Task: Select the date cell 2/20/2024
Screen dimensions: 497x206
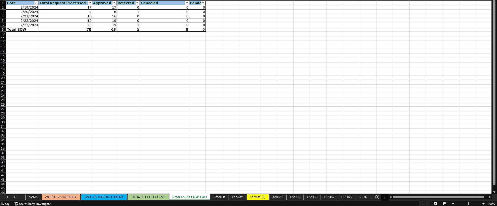Action: coord(22,12)
